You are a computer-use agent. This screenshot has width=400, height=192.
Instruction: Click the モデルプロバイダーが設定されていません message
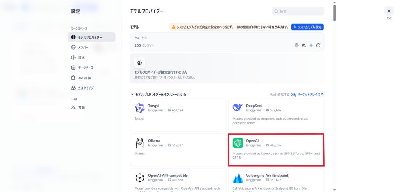tap(161, 72)
